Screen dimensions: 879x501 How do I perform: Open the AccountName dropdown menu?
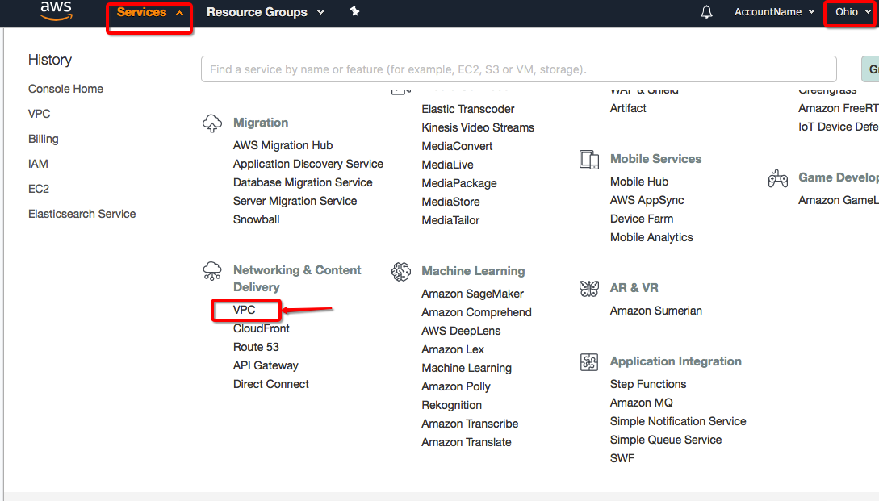click(774, 12)
